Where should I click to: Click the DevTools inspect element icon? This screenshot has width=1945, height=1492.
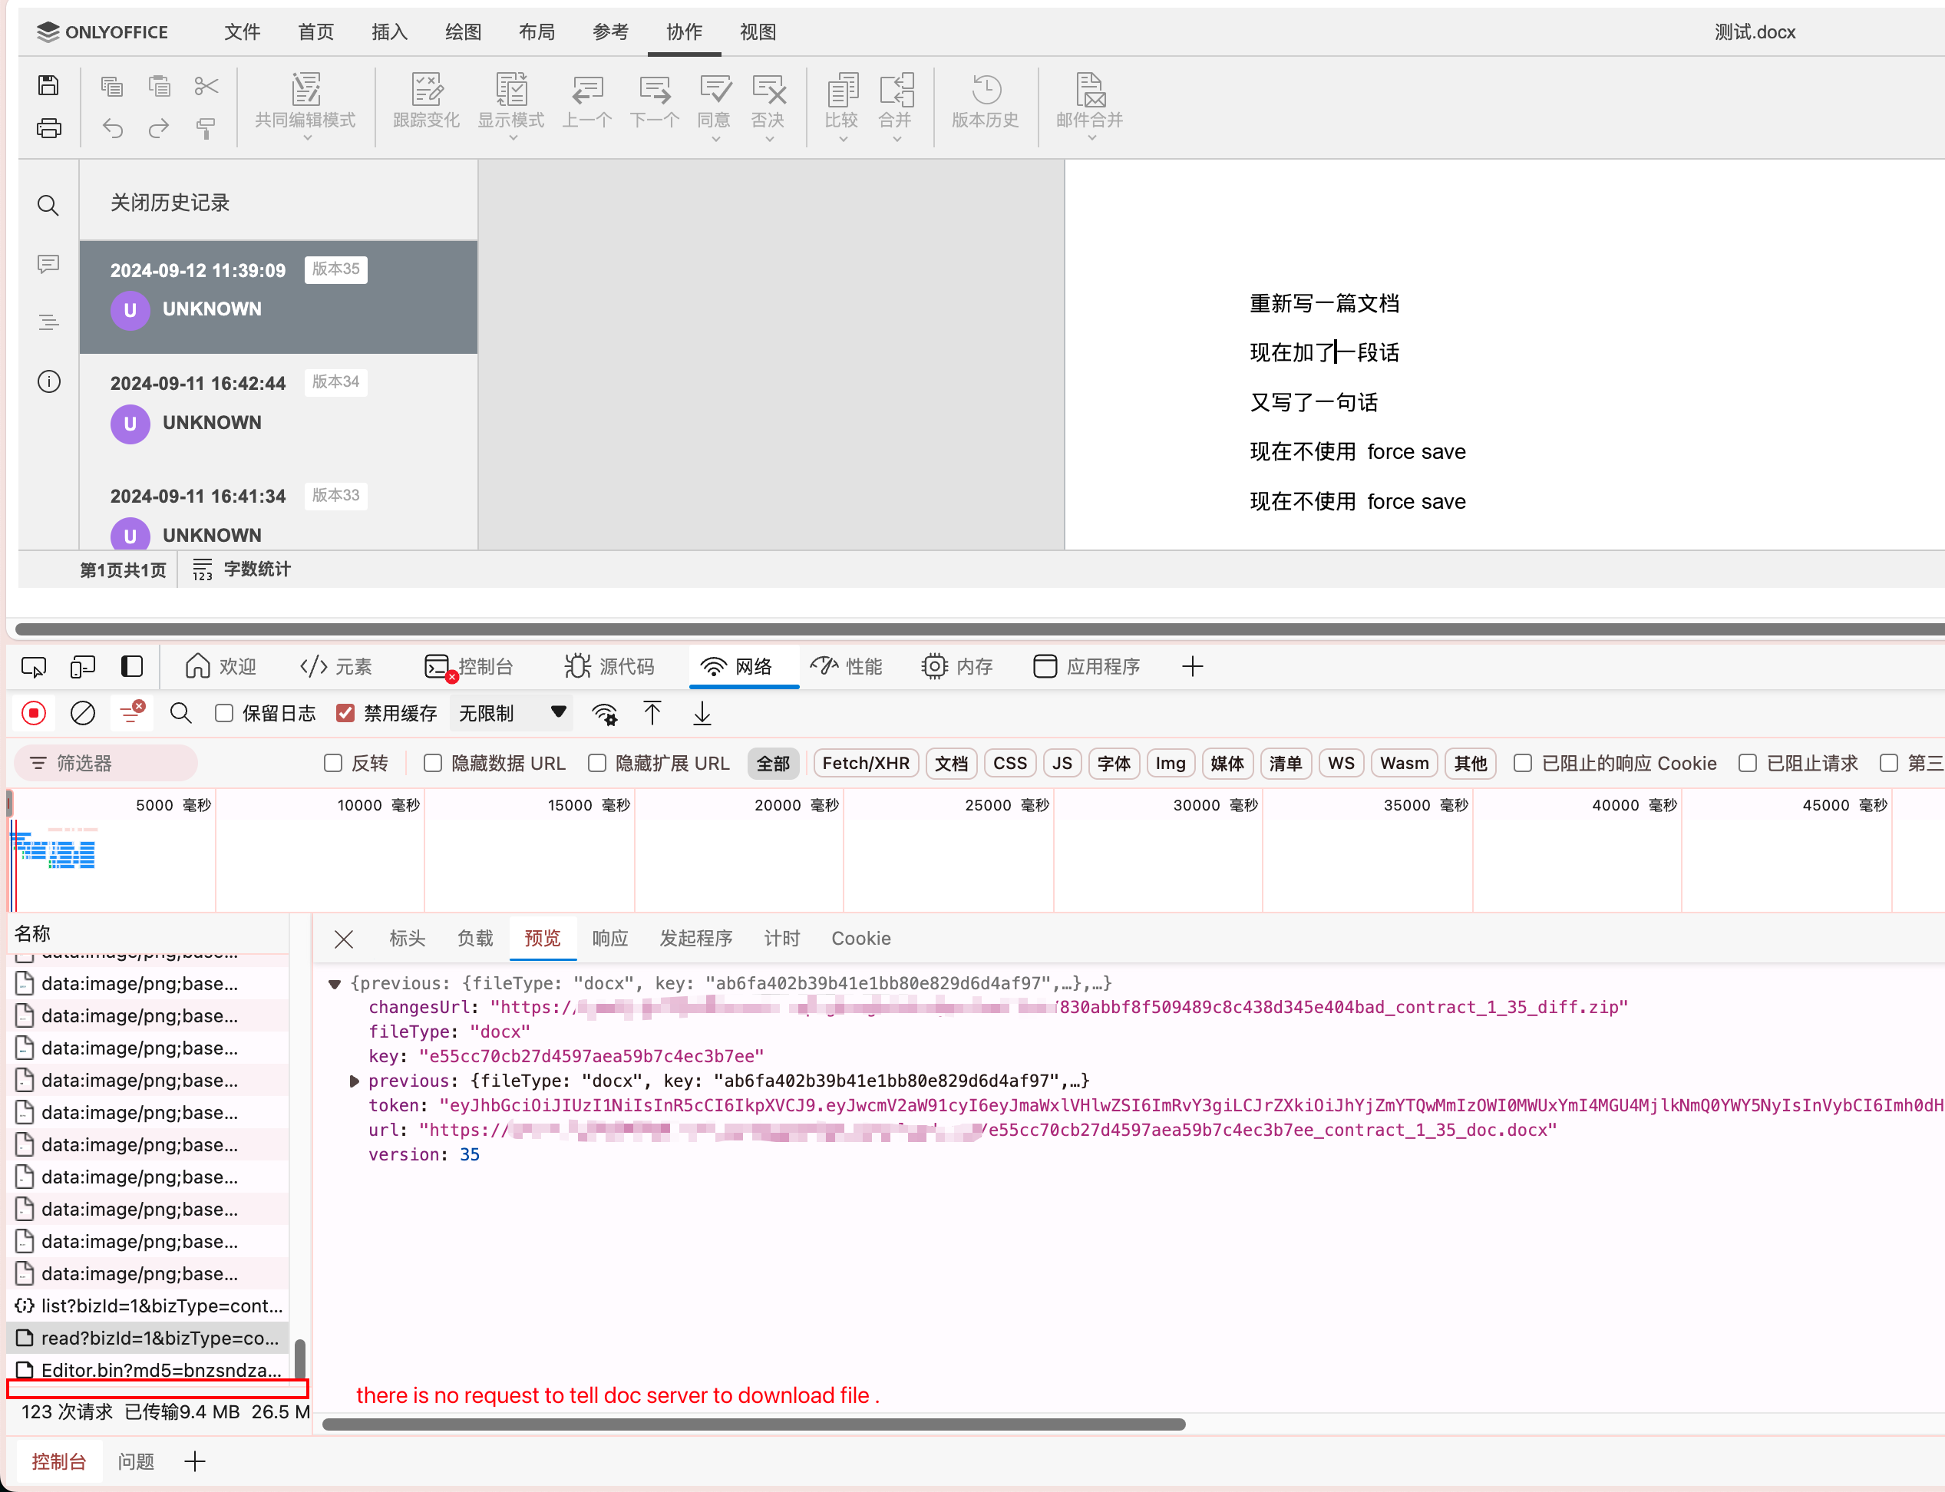(x=34, y=667)
